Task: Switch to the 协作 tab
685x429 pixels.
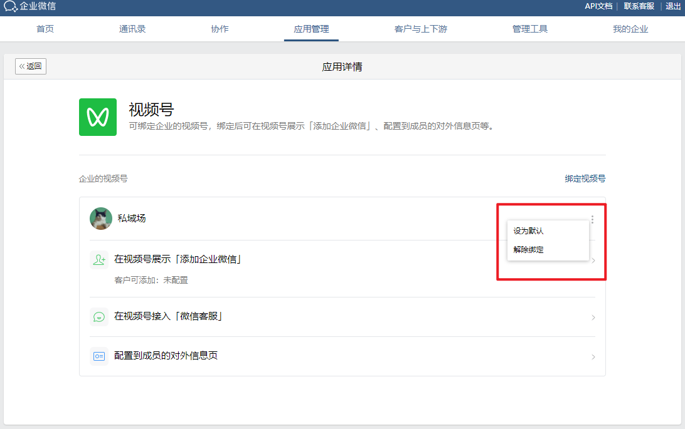Action: pos(220,29)
